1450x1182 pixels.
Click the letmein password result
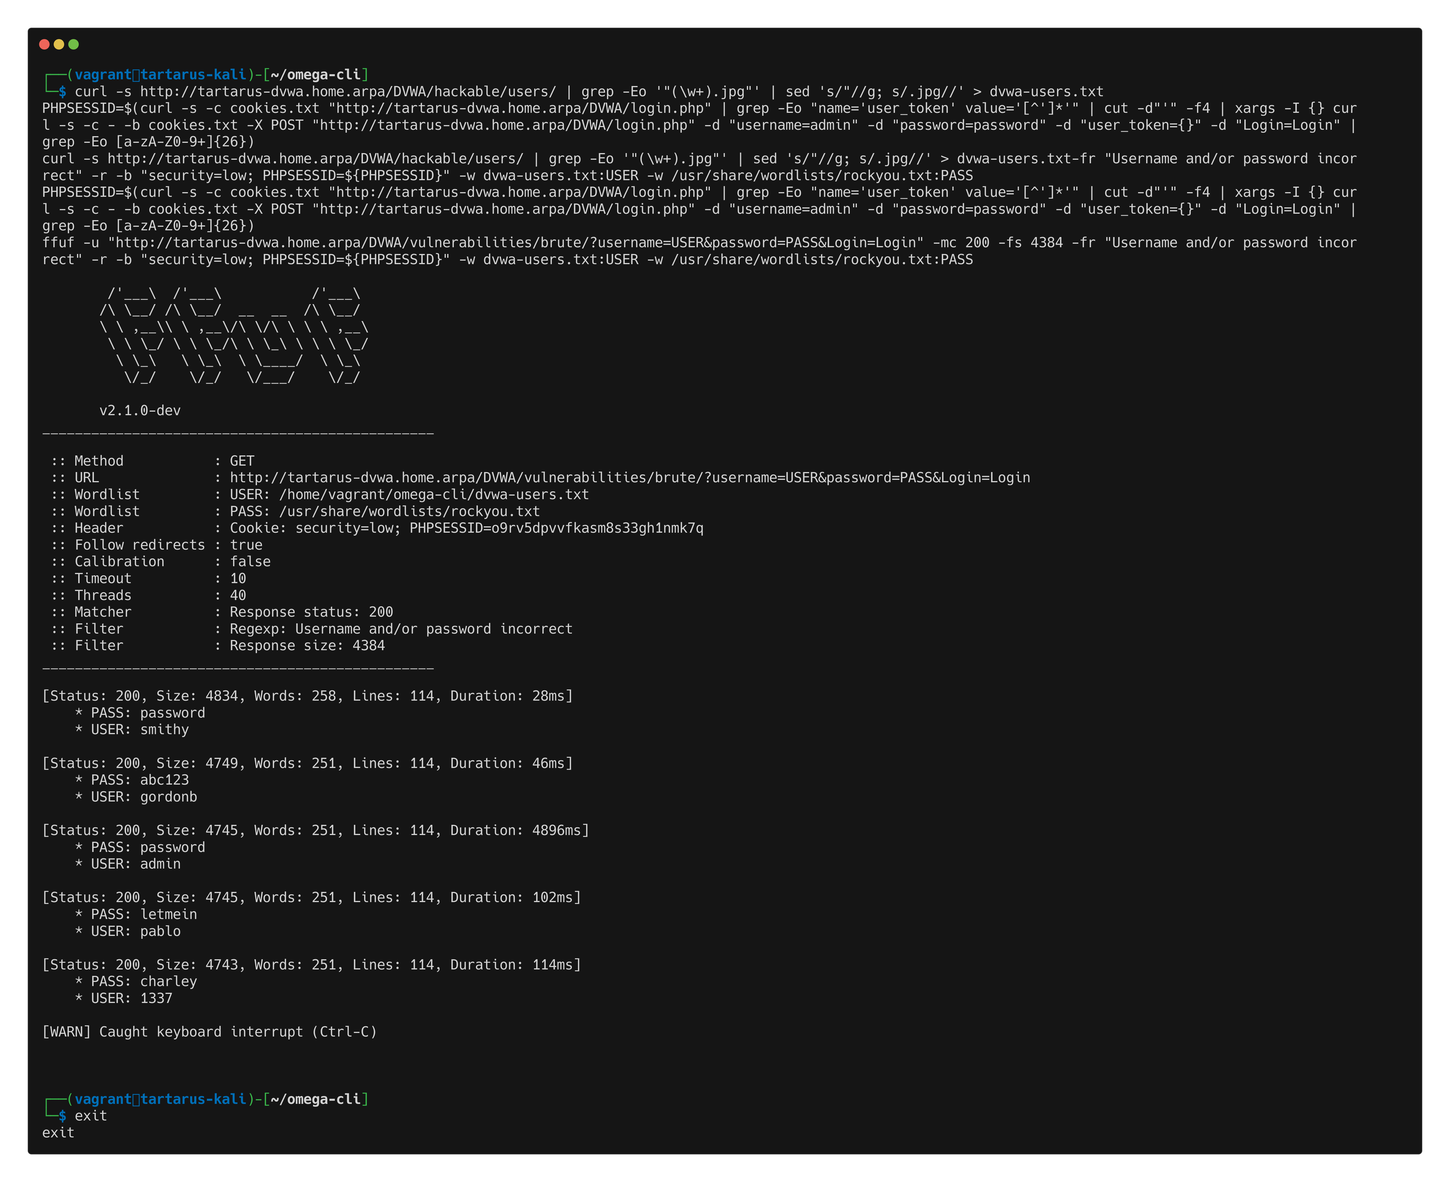click(168, 914)
